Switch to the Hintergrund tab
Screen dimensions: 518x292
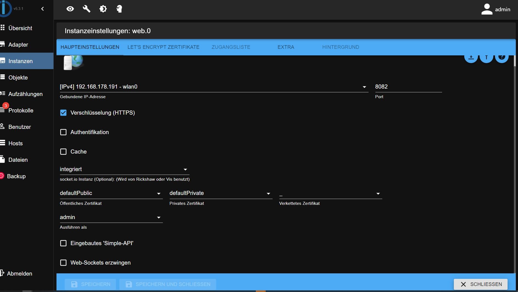click(x=341, y=47)
